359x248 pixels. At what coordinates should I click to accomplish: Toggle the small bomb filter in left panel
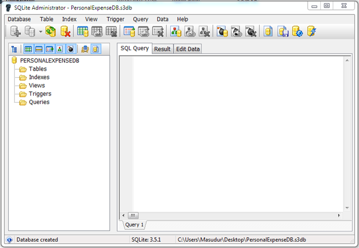[71, 49]
